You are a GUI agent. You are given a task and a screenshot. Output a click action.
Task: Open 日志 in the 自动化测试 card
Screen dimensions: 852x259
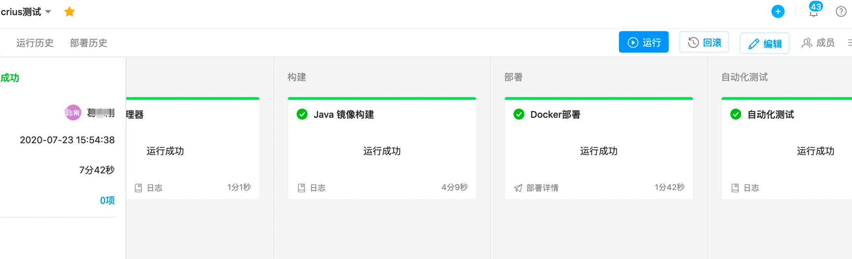[745, 188]
